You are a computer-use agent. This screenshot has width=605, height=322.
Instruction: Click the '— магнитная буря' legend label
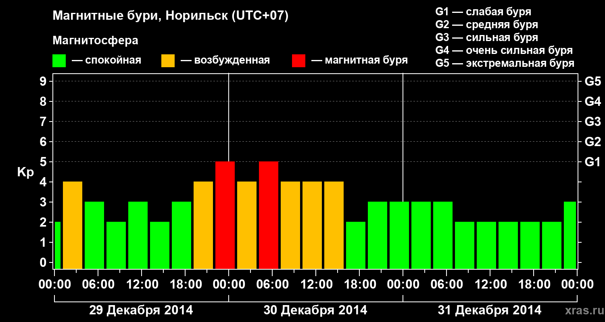coord(360,60)
